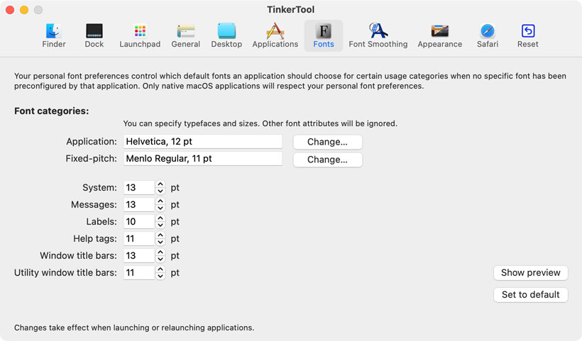Click the Window title bars size field
The image size is (582, 341).
pos(139,256)
